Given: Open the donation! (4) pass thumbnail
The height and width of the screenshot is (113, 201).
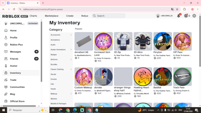Looking at the screenshot, I should pyautogui.click(x=84, y=41).
